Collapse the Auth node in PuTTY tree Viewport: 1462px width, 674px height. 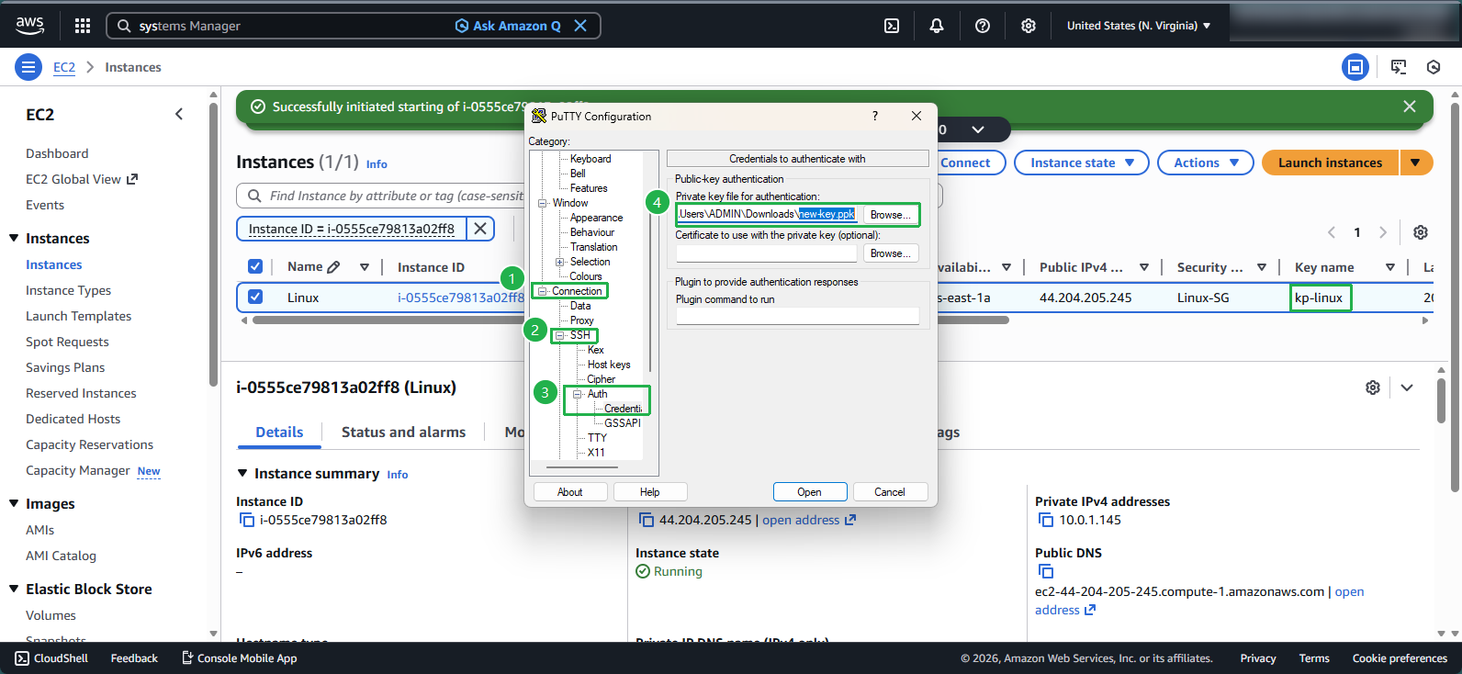click(x=578, y=394)
